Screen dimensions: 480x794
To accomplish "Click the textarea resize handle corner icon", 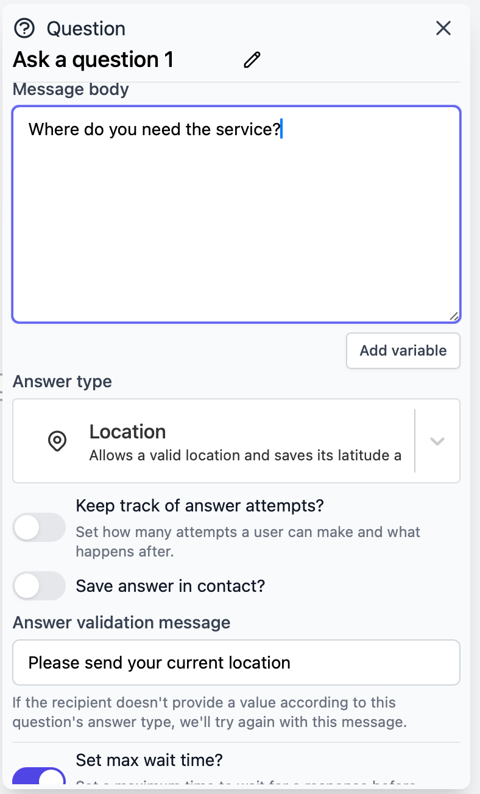I will [x=454, y=315].
